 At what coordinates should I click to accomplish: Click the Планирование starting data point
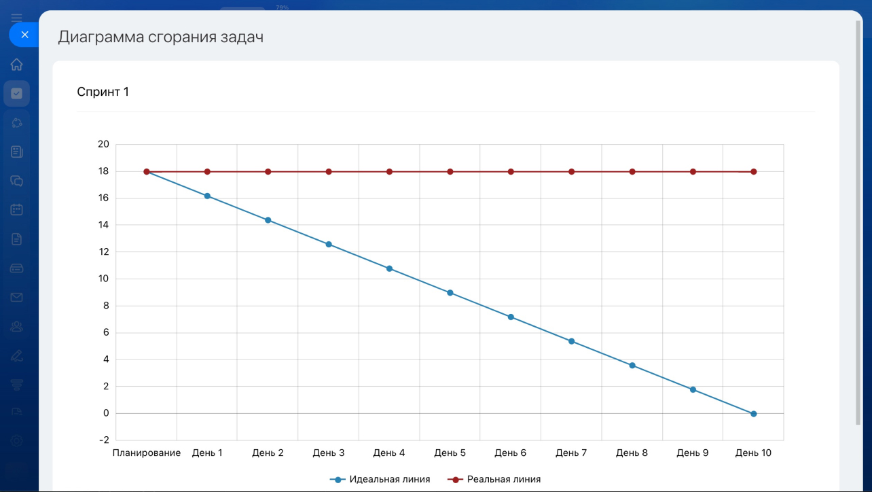[x=147, y=172]
